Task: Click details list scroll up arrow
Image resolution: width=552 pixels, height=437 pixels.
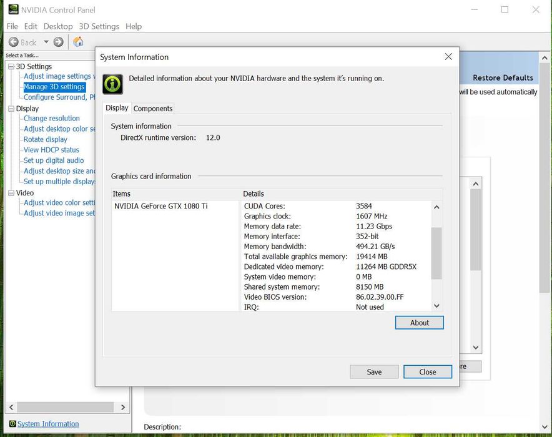Action: tap(436, 207)
